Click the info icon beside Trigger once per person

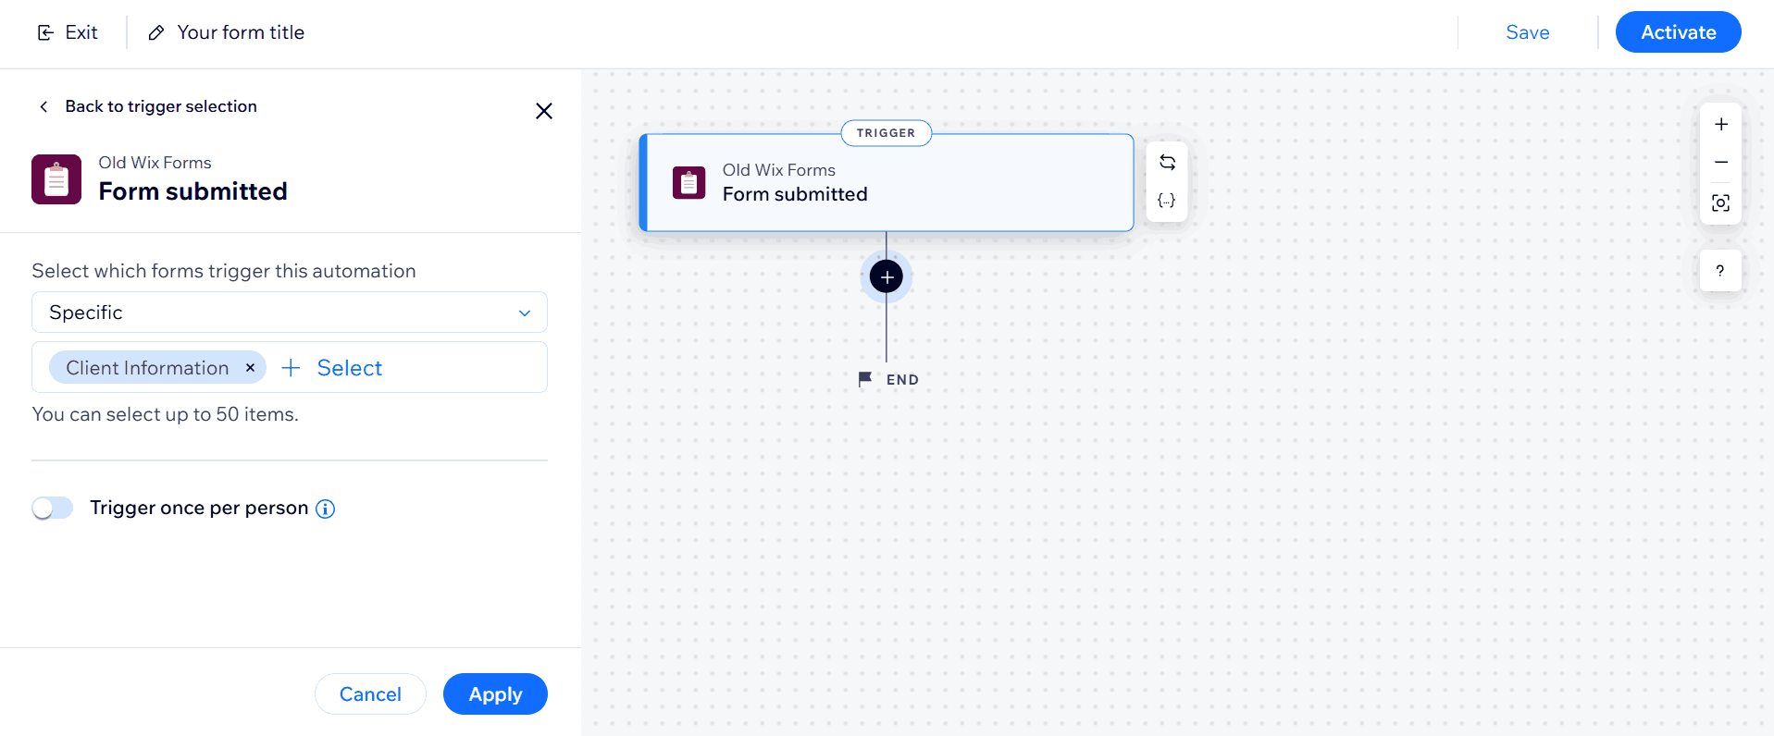pos(325,509)
